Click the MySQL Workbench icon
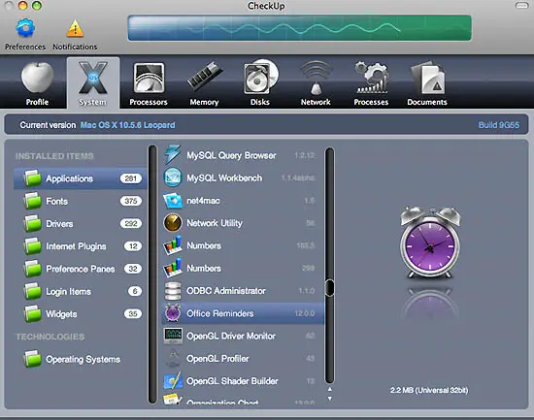Screen dimensions: 534x420 [173, 178]
